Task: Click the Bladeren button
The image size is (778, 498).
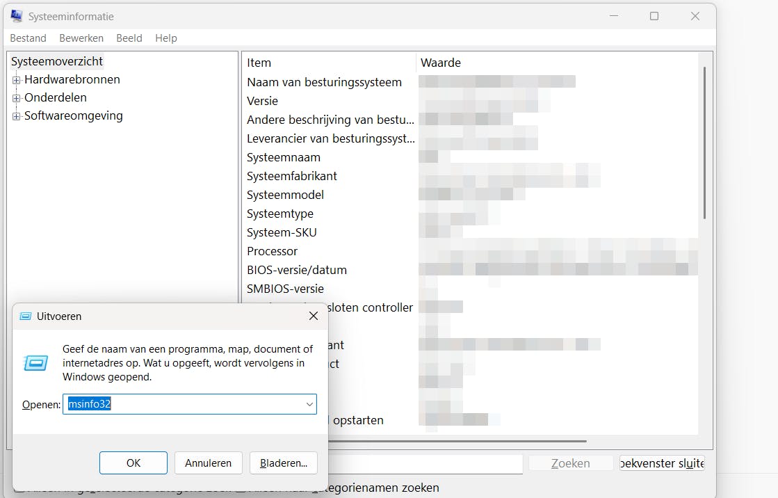Action: pyautogui.click(x=283, y=463)
